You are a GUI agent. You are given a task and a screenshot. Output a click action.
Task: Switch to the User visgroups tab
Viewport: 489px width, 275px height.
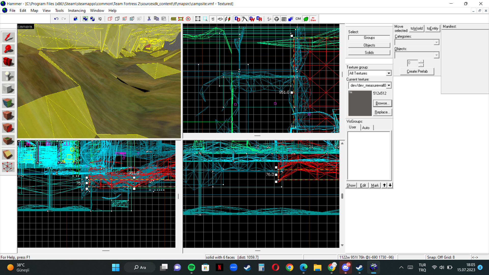click(x=353, y=127)
